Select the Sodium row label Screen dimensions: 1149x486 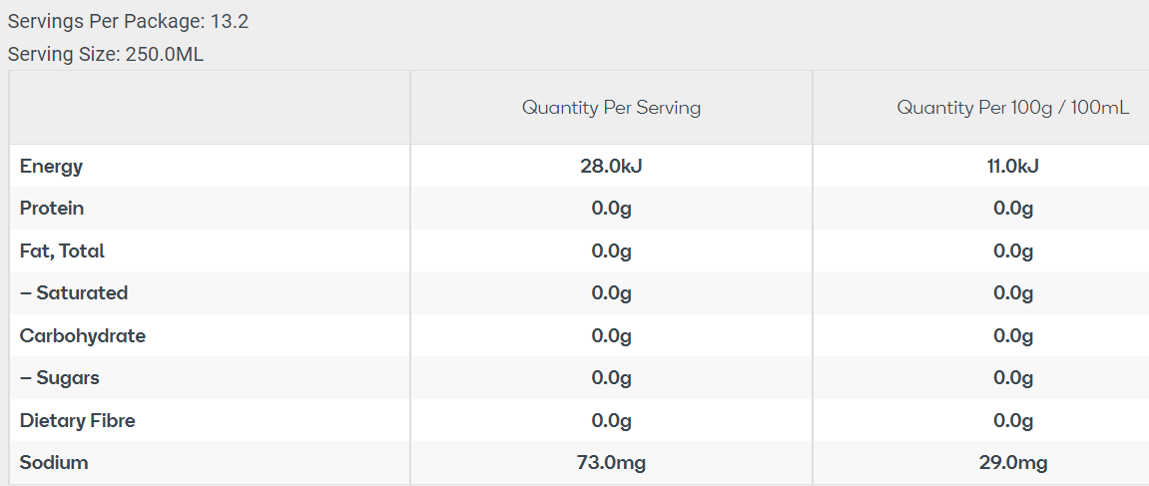[54, 463]
